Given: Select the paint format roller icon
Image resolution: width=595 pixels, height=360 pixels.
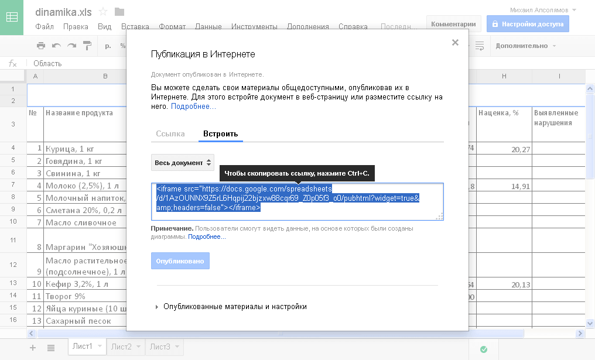Looking at the screenshot, I should 87,46.
